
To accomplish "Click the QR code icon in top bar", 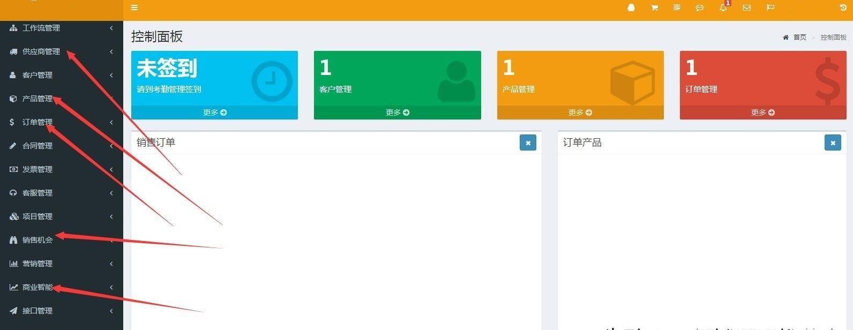I will click(677, 7).
